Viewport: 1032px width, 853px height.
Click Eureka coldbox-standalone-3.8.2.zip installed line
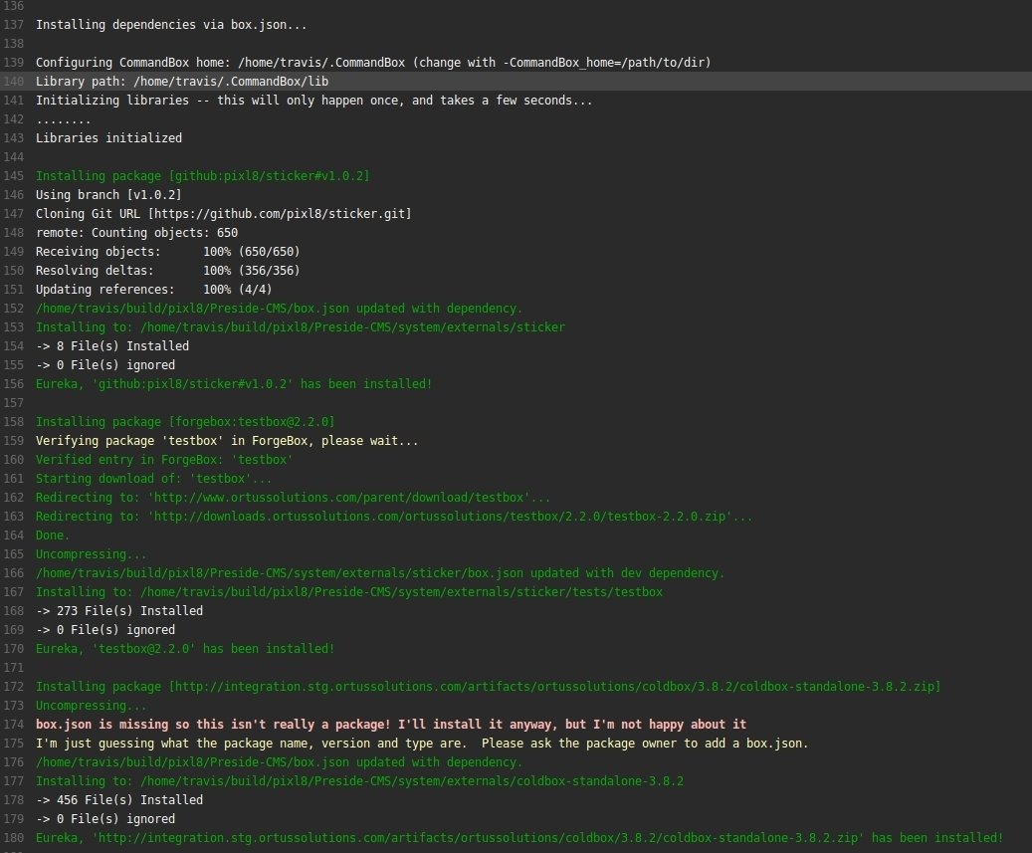click(x=519, y=838)
